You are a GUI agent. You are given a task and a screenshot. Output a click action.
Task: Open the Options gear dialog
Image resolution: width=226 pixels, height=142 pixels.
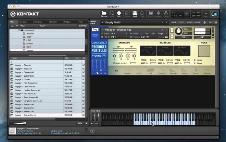click(158, 14)
